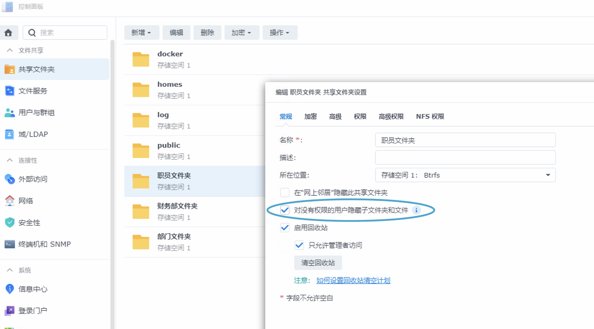Image resolution: width=594 pixels, height=329 pixels.
Task: Open the Terminal & SNMP (终端机和 SNMP) icon
Action: (10, 244)
